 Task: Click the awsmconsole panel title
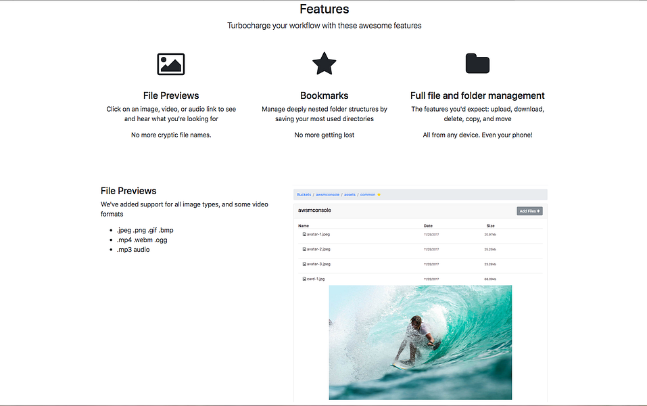314,210
